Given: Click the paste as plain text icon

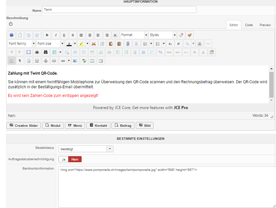Looking at the screenshot, I should (119, 44).
